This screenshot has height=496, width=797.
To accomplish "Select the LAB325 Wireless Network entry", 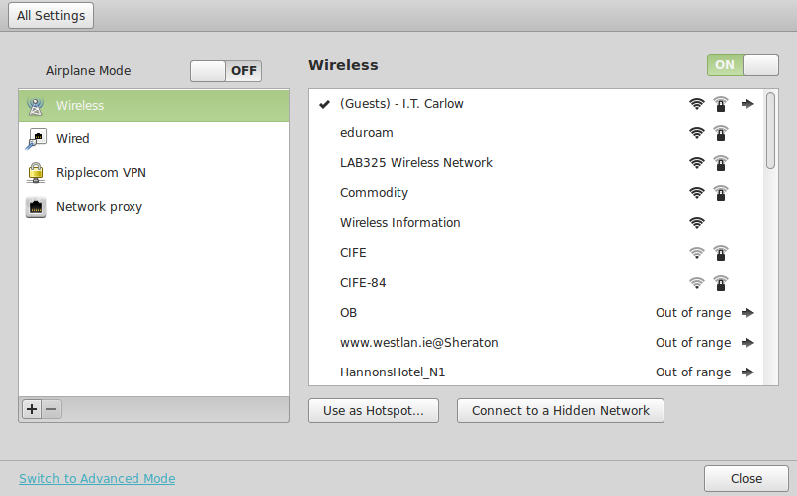I will tap(536, 163).
